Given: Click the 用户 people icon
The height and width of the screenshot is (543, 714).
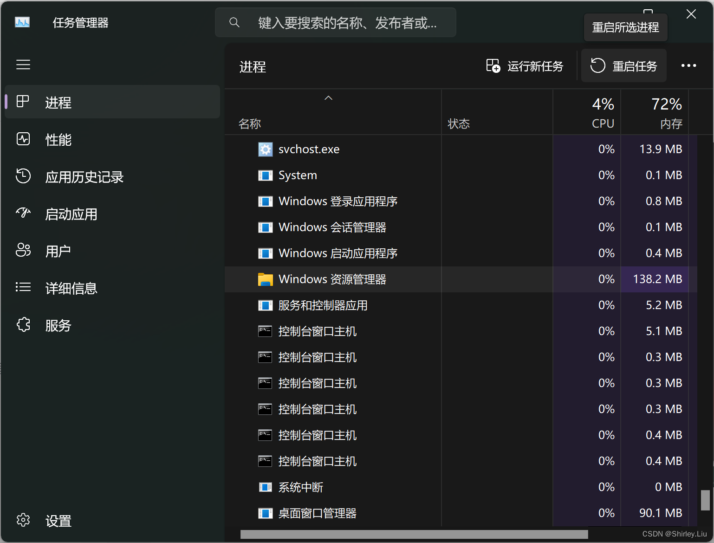Looking at the screenshot, I should point(23,250).
